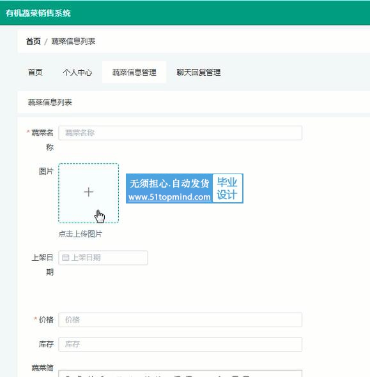Click the 毕业设计 badge on banner
This screenshot has height=377, width=370.
(x=227, y=188)
